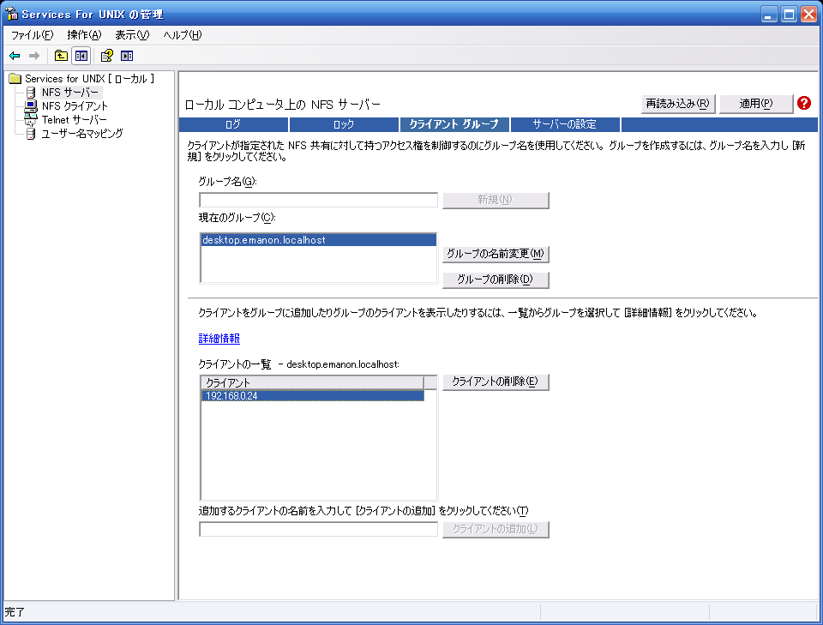823x625 pixels.
Task: Click the Help toolbar icon
Action: 107,56
